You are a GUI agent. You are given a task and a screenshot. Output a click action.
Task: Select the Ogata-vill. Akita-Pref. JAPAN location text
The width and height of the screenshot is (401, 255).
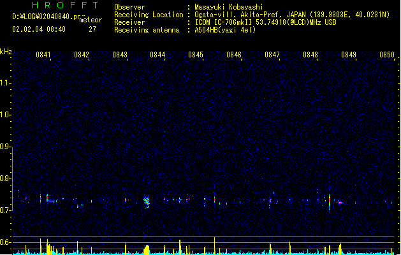[292, 15]
